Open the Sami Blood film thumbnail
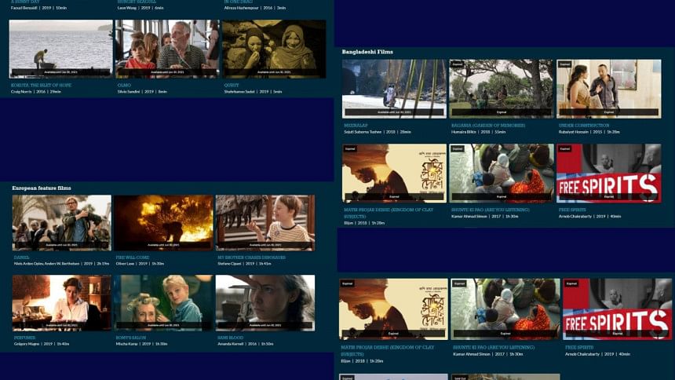 (x=265, y=303)
